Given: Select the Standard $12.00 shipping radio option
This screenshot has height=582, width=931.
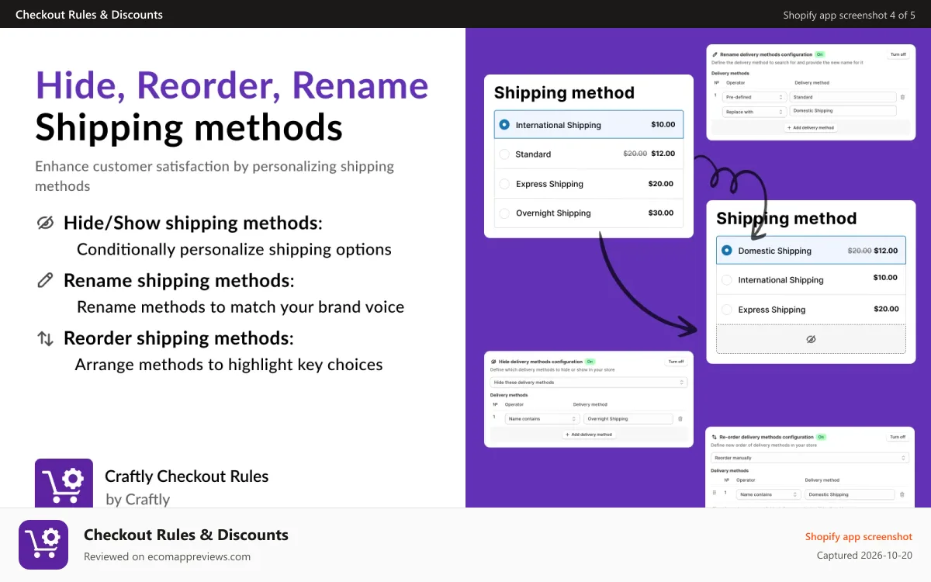Looking at the screenshot, I should point(504,154).
